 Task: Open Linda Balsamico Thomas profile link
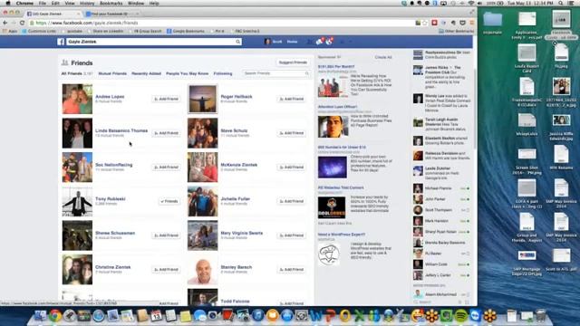(121, 130)
